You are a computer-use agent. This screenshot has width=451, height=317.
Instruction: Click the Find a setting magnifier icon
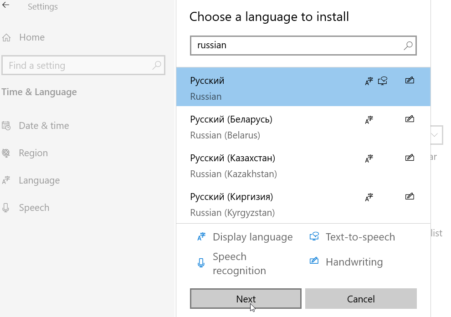157,66
